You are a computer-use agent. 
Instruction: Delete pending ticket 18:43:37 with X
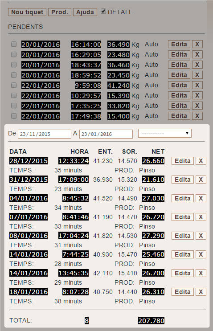197,65
